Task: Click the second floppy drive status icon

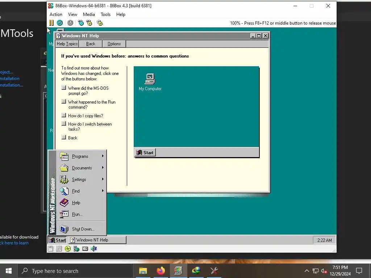Action: (59, 248)
